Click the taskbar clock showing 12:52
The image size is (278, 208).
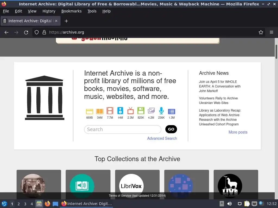[x=271, y=204]
